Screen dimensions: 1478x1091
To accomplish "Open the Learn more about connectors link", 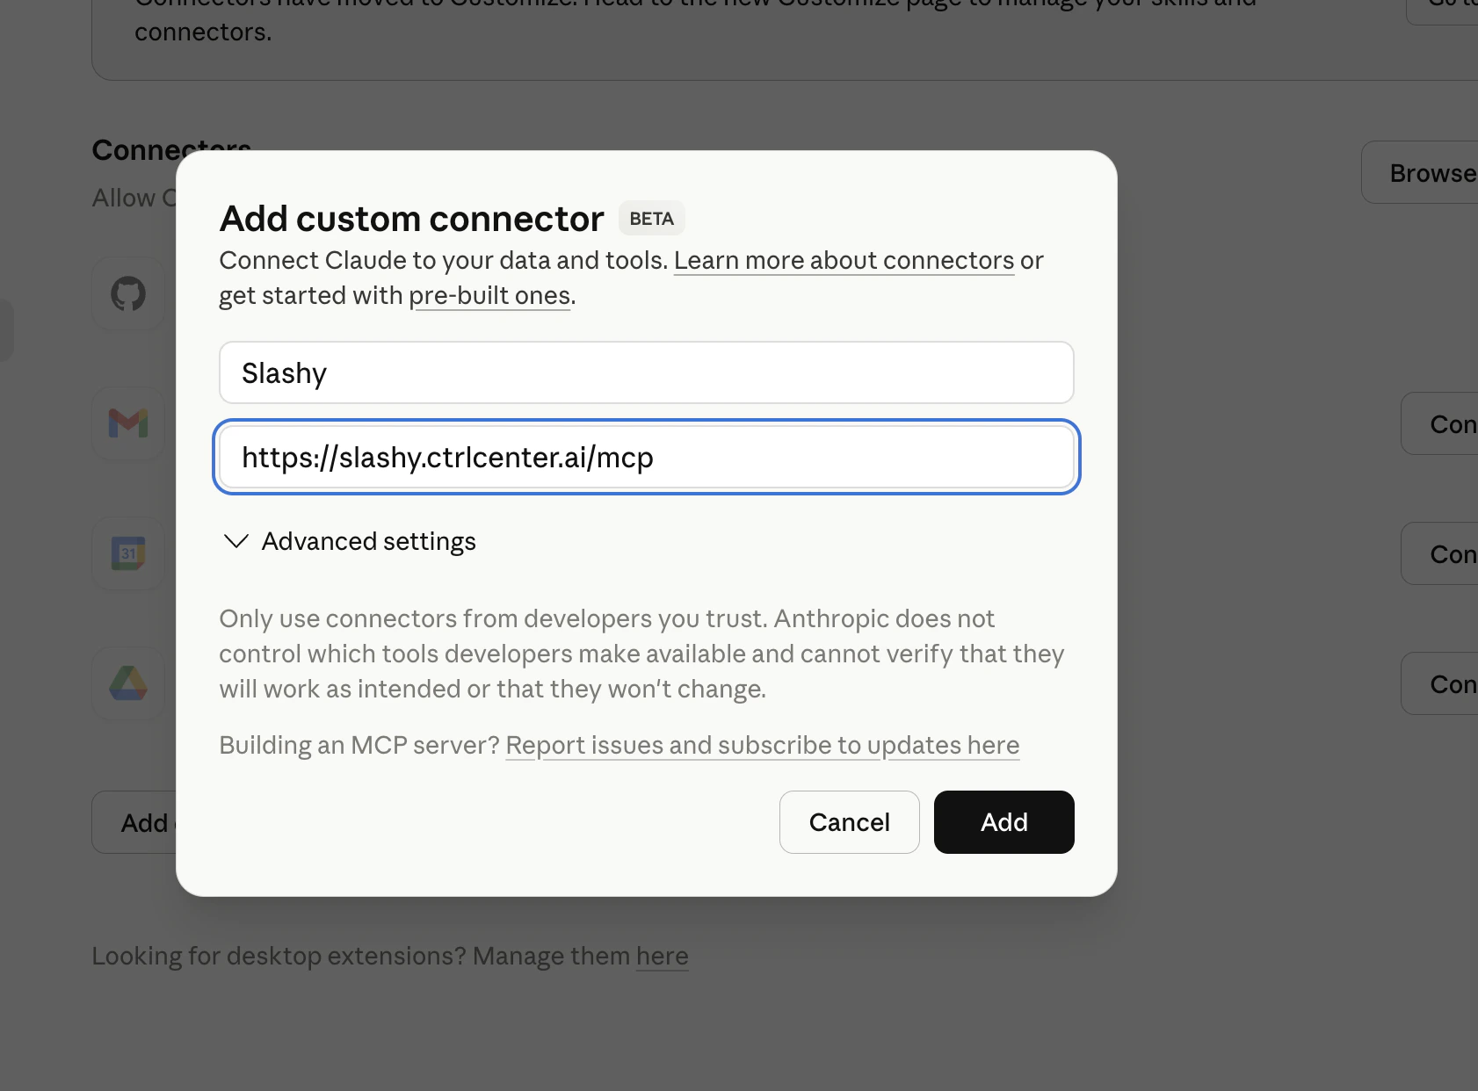I will coord(844,260).
